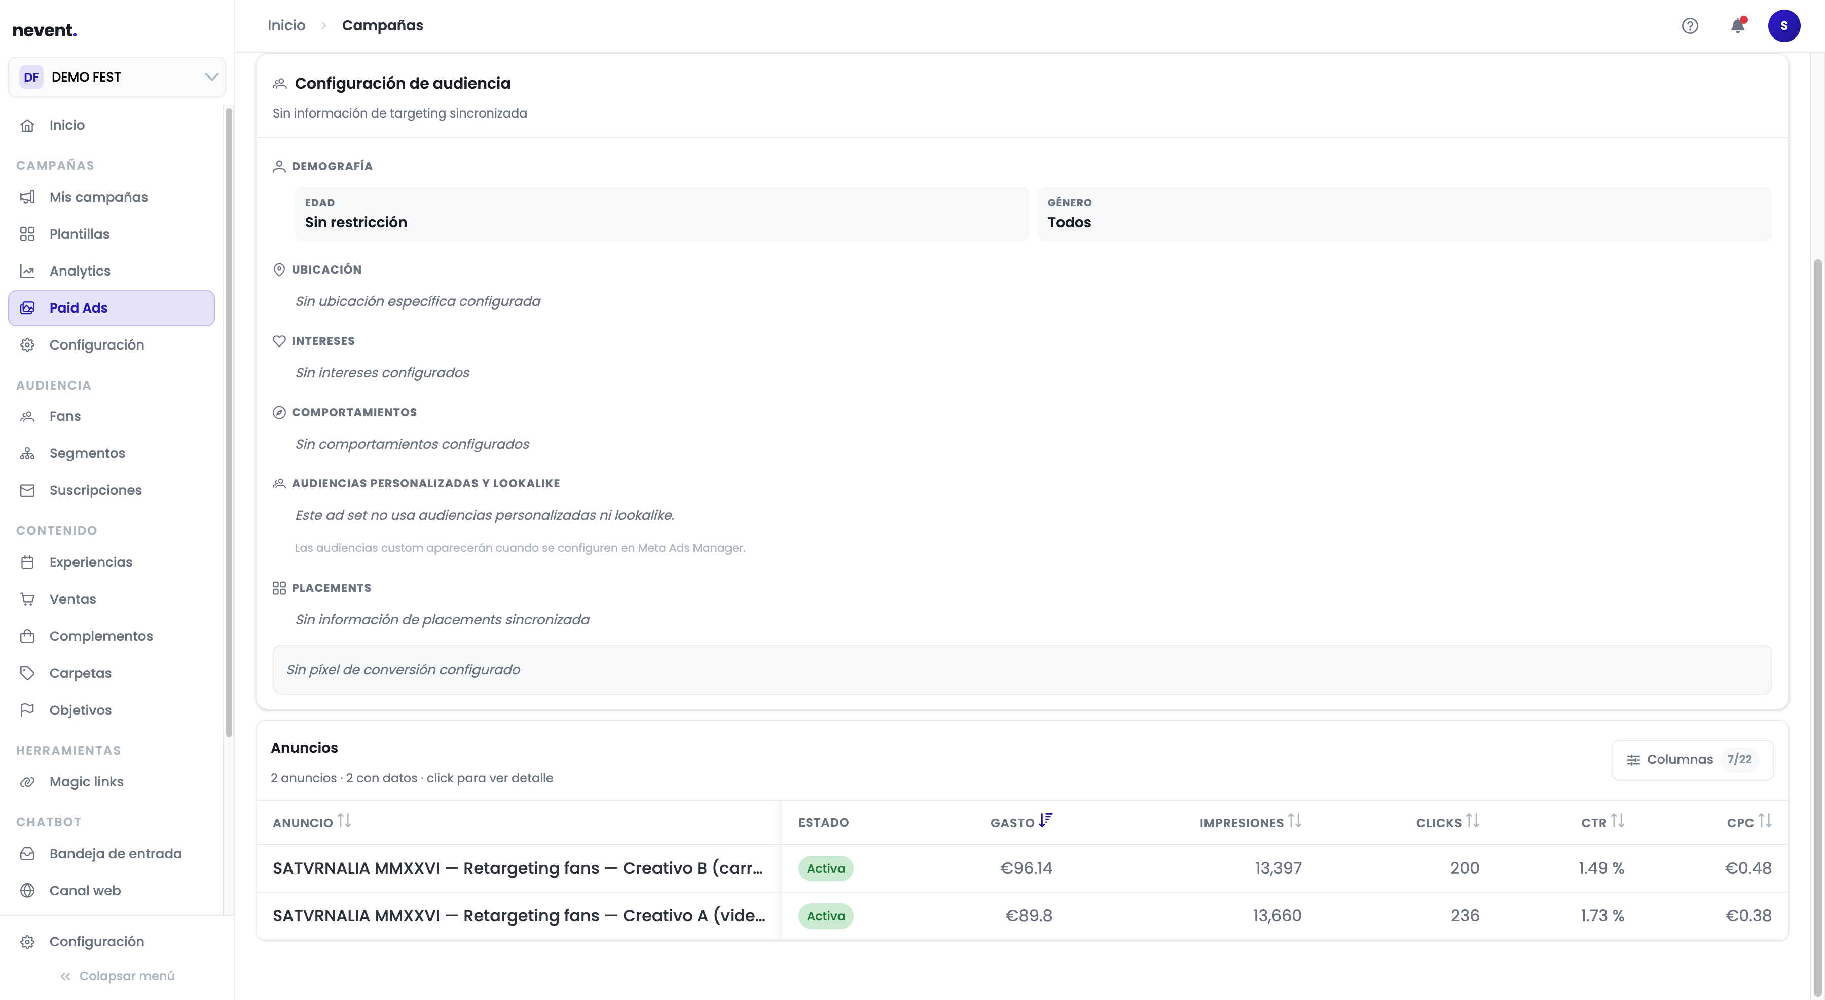
Task: Select Paid Ads menu item
Action: (111, 308)
